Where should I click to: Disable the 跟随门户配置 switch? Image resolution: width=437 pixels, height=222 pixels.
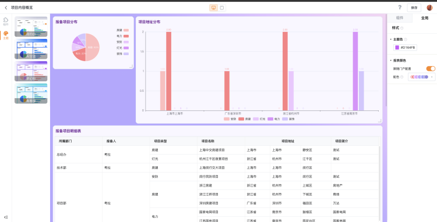pos(431,69)
